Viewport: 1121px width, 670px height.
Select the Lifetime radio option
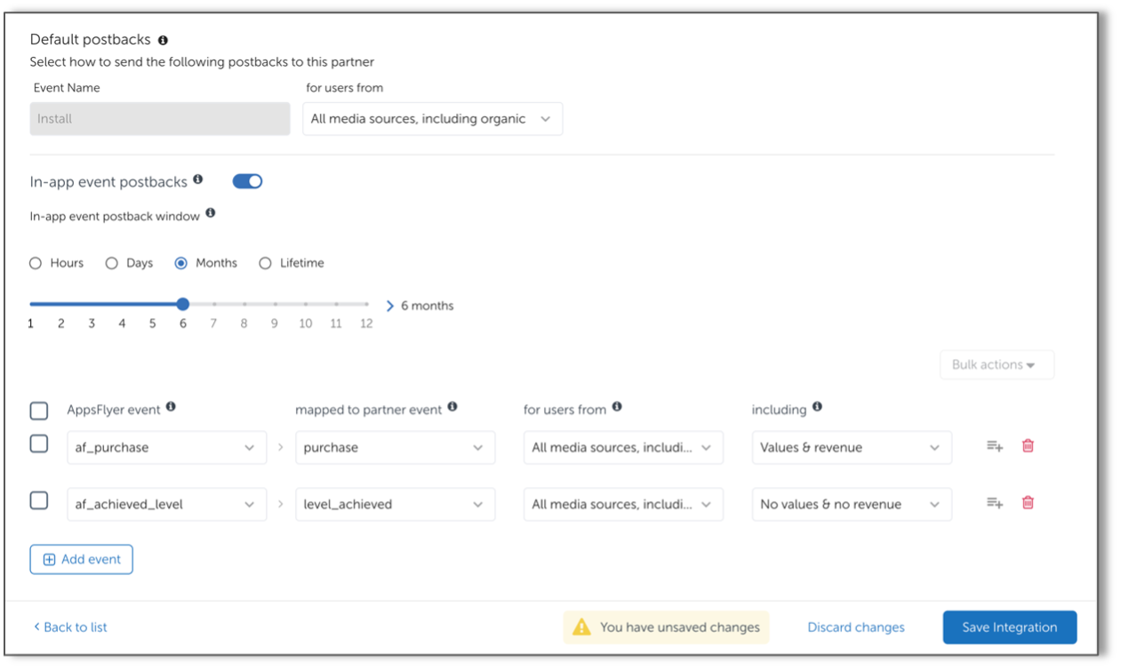tap(265, 263)
